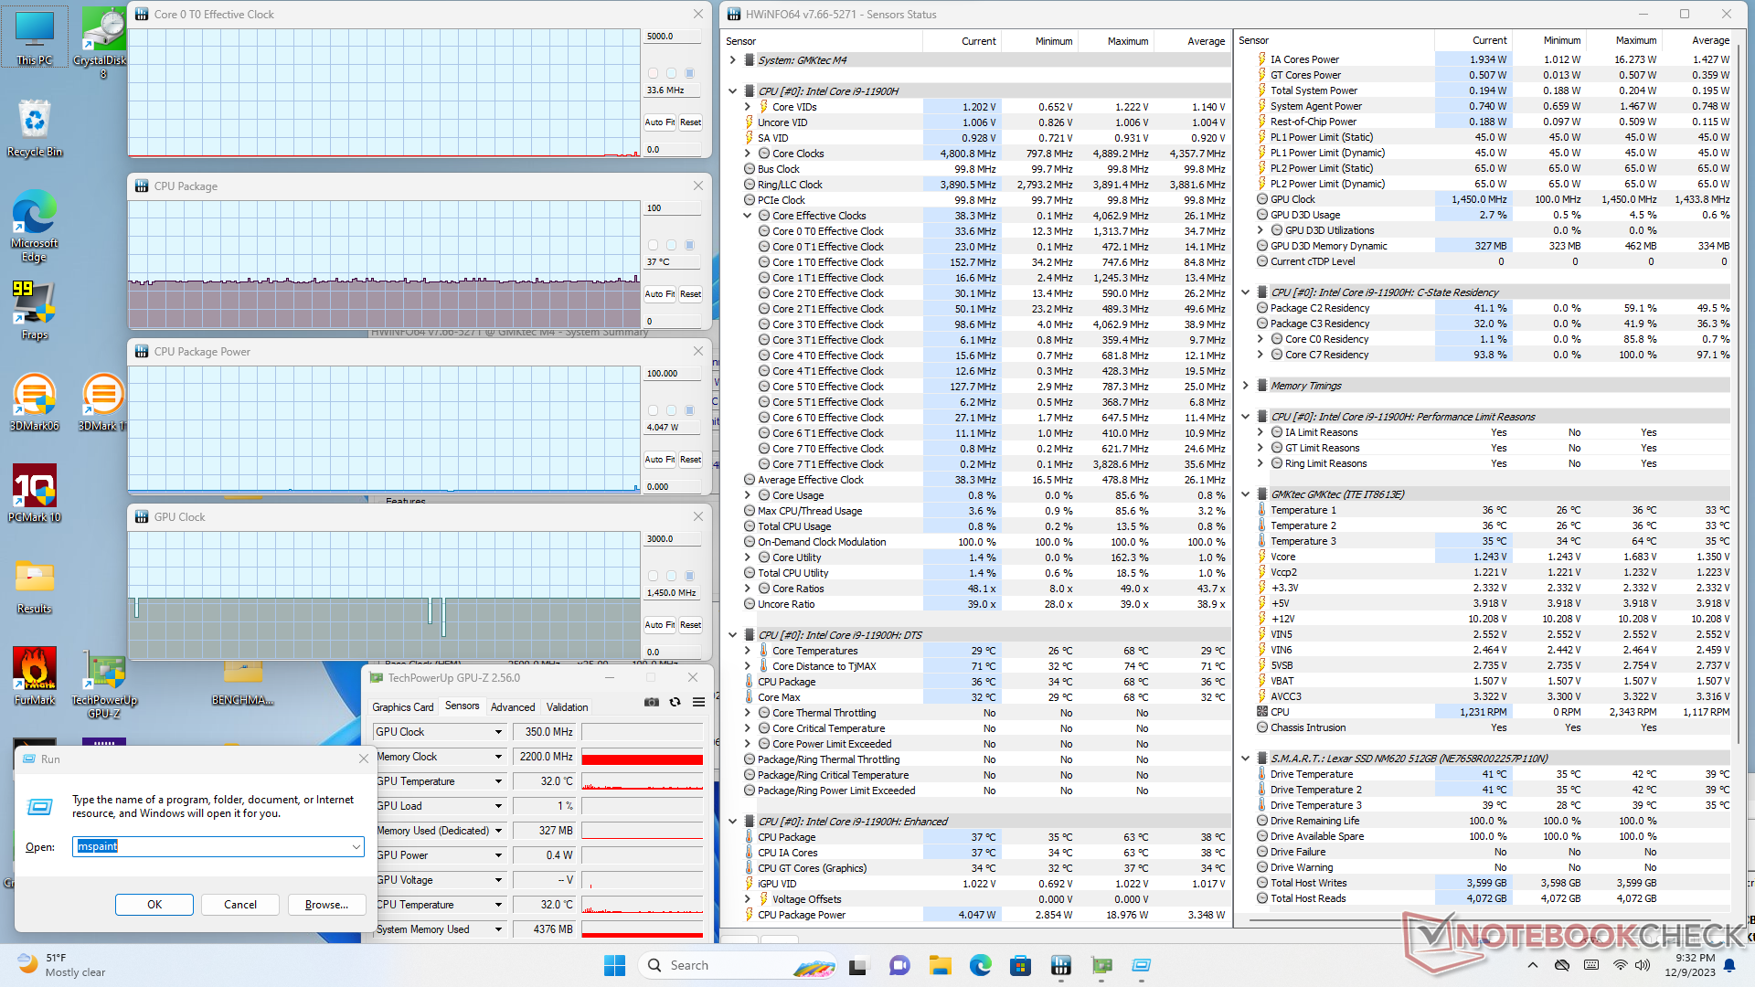
Task: Select the This PC desktop icon
Action: [x=35, y=37]
